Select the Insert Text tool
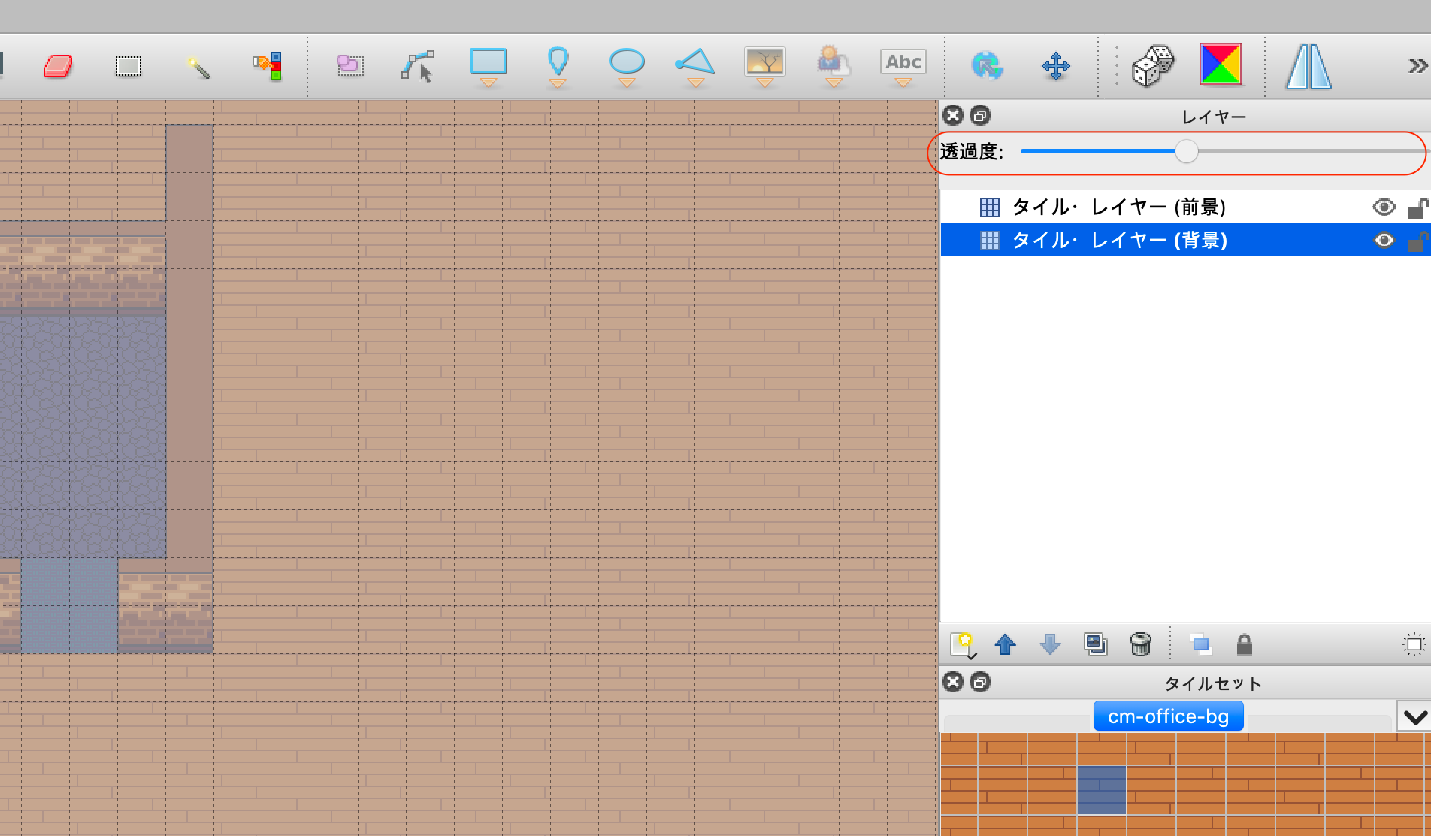Viewport: 1431px width, 836px height. point(903,63)
